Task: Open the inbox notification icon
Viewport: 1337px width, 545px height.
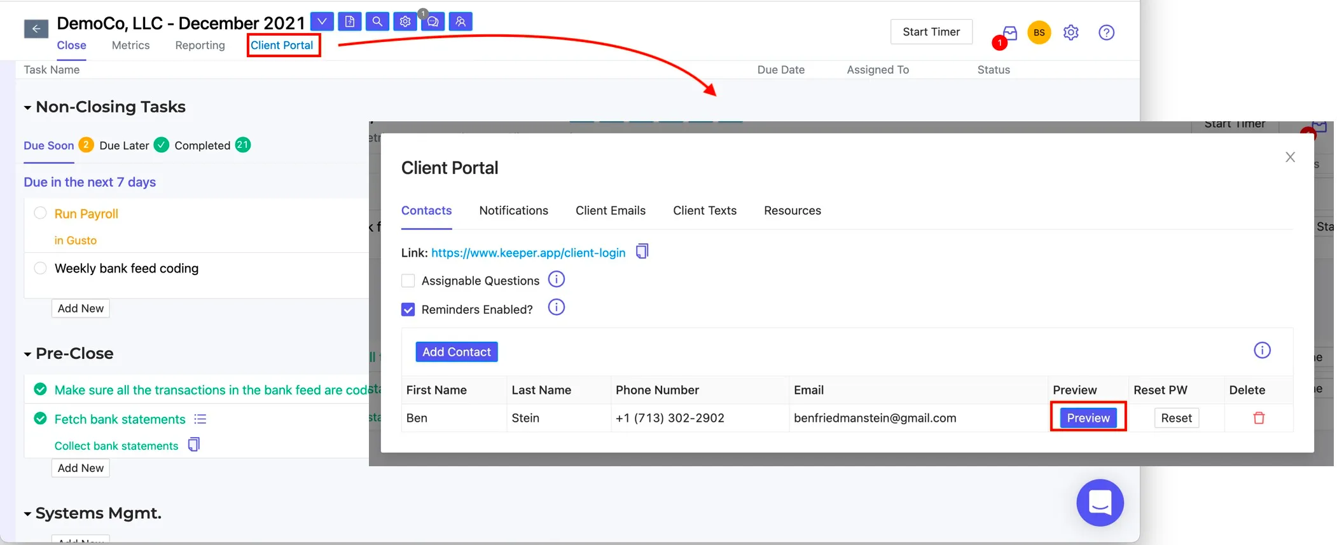Action: click(x=1009, y=32)
